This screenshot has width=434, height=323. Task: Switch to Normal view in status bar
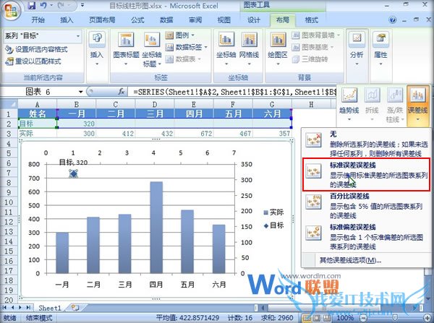click(x=307, y=318)
